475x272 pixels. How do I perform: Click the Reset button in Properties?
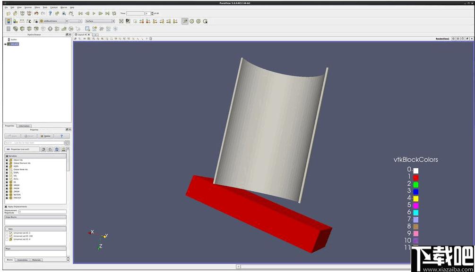tap(29, 136)
